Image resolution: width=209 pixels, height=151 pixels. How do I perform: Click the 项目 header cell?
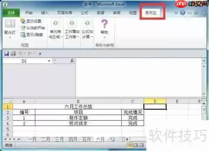click(78, 112)
